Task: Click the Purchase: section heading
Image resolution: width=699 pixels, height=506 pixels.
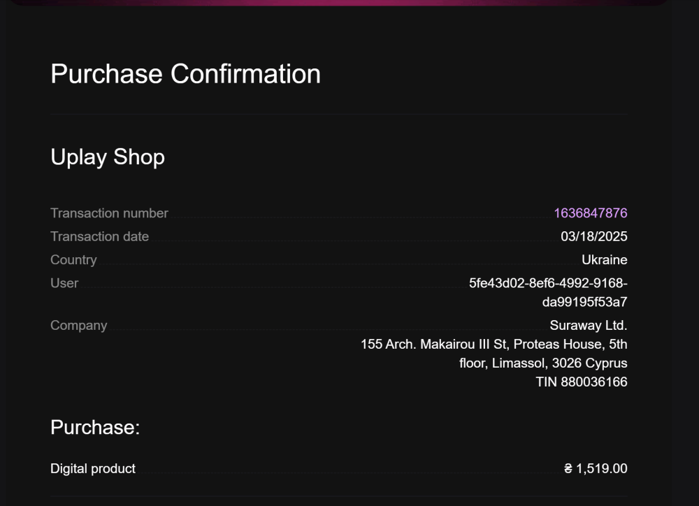Action: (x=95, y=427)
